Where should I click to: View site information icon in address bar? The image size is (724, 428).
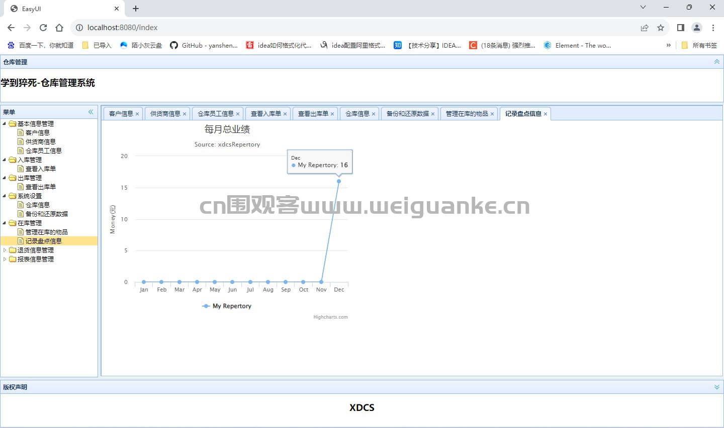click(x=79, y=28)
